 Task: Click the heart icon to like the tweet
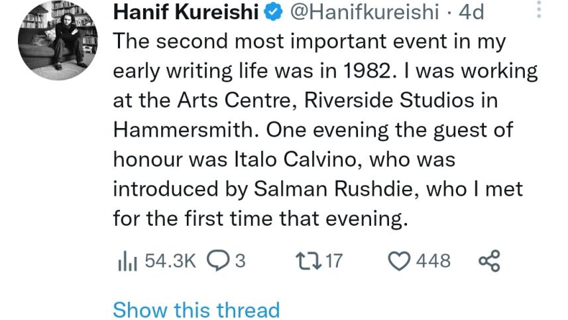coord(398,261)
